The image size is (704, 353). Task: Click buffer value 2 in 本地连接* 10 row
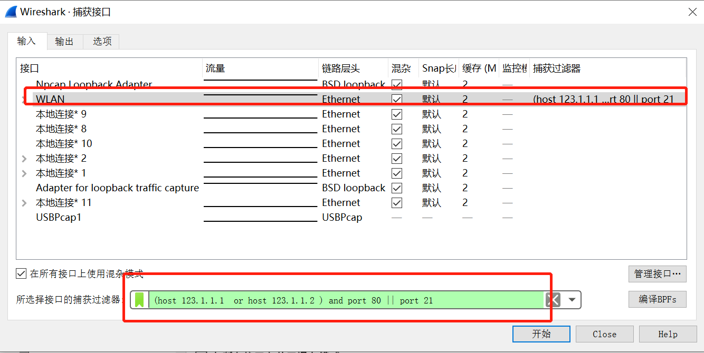tap(465, 143)
